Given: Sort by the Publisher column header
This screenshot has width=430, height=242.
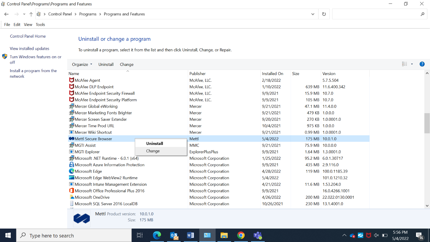Looking at the screenshot, I should click(224, 73).
